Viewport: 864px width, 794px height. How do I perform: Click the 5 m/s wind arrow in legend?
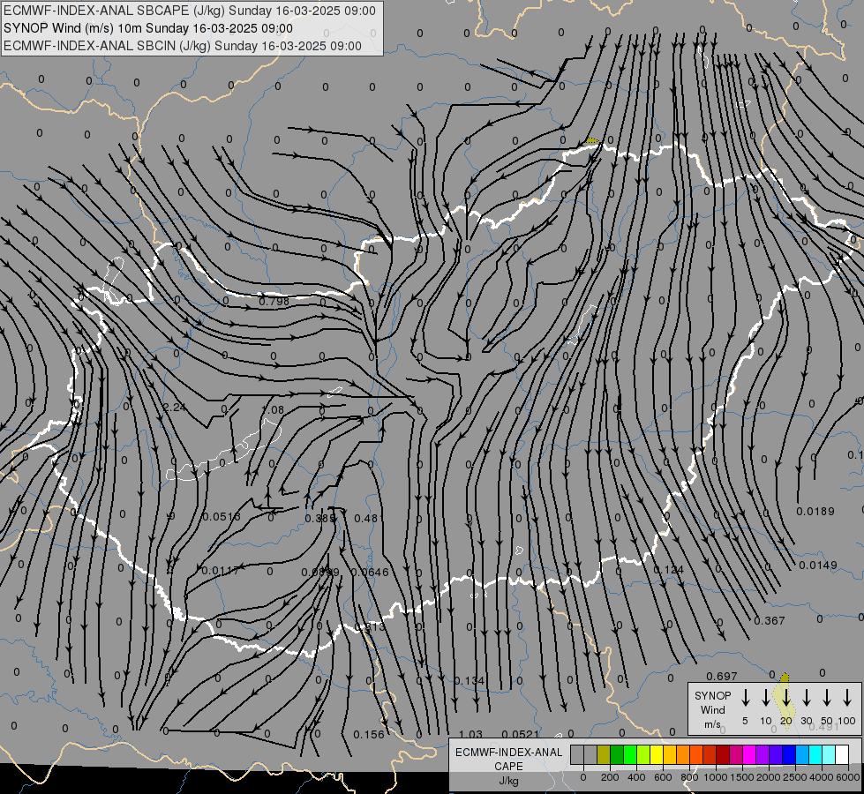tap(745, 698)
